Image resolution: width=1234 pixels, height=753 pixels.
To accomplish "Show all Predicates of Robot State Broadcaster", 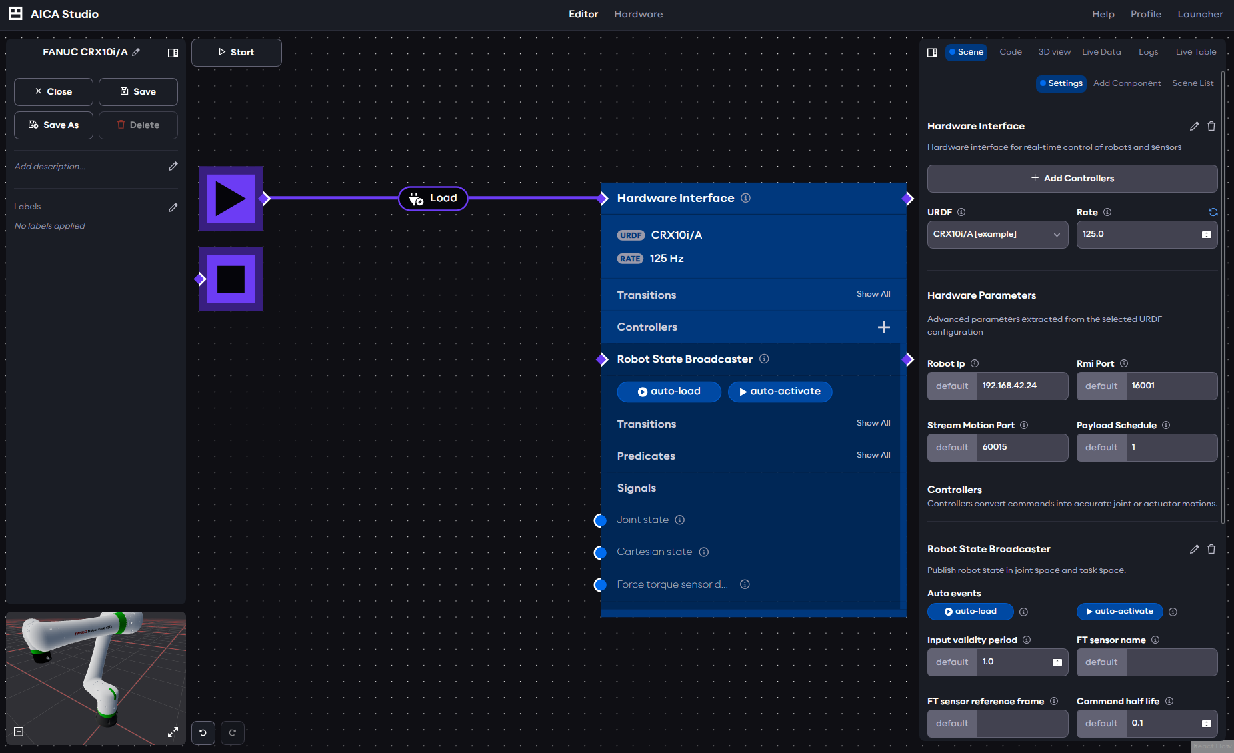I will coord(873,455).
